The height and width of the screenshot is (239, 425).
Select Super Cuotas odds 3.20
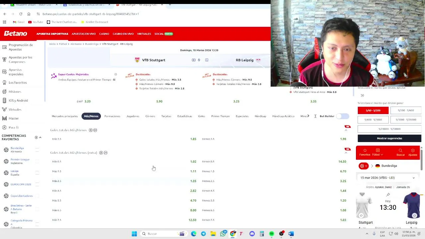click(x=87, y=101)
